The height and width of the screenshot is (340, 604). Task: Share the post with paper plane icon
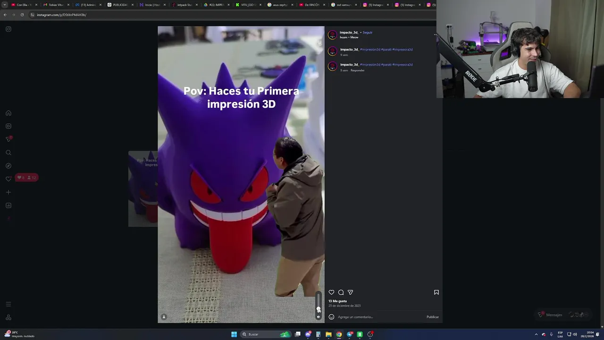click(x=350, y=292)
